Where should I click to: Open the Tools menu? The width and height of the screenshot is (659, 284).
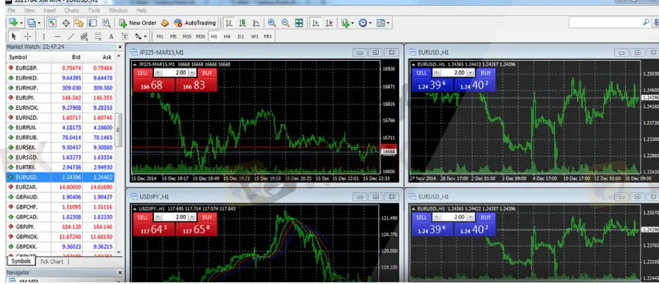[94, 10]
